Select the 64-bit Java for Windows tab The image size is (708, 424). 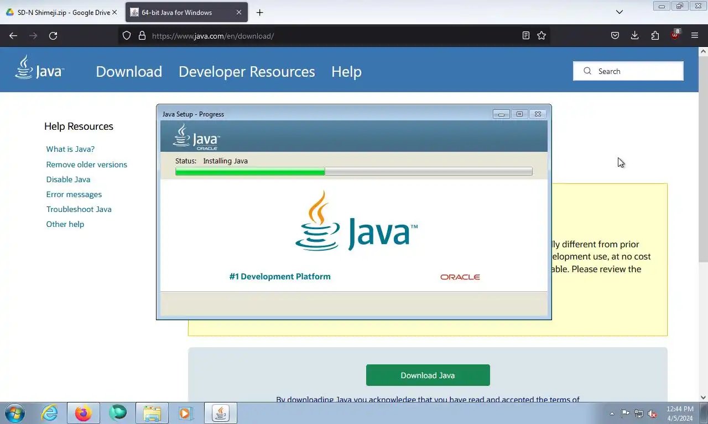pos(186,12)
